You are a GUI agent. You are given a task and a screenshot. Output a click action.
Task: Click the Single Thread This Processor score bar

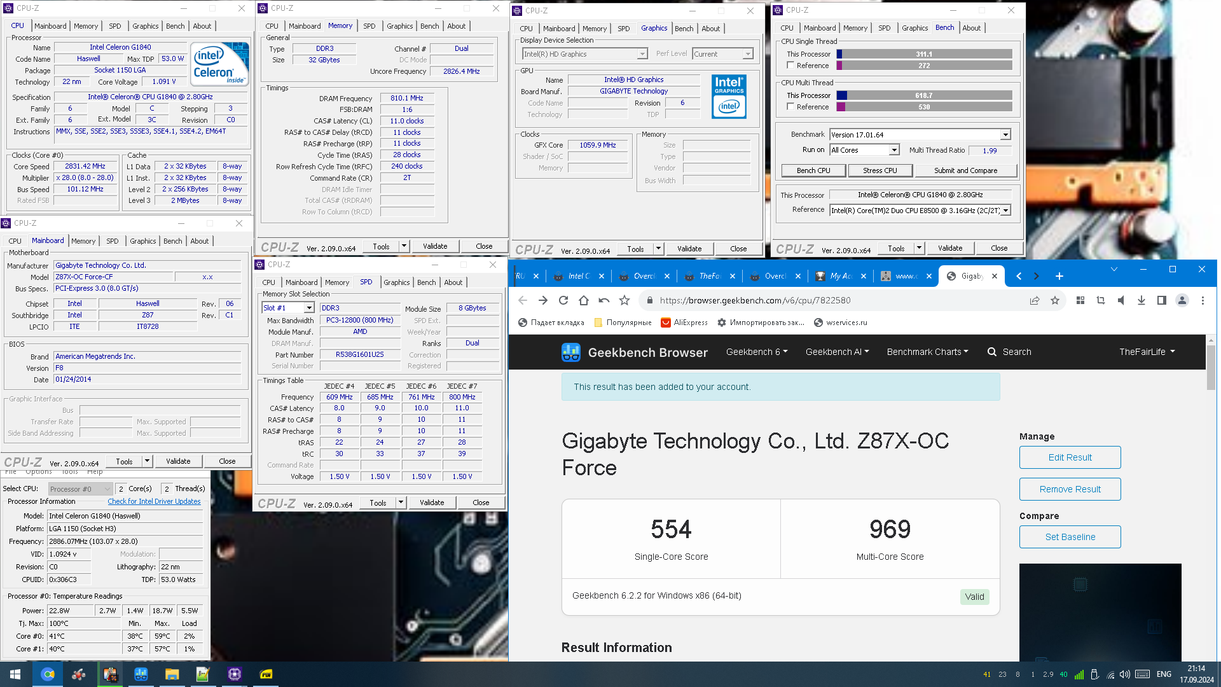click(x=924, y=54)
